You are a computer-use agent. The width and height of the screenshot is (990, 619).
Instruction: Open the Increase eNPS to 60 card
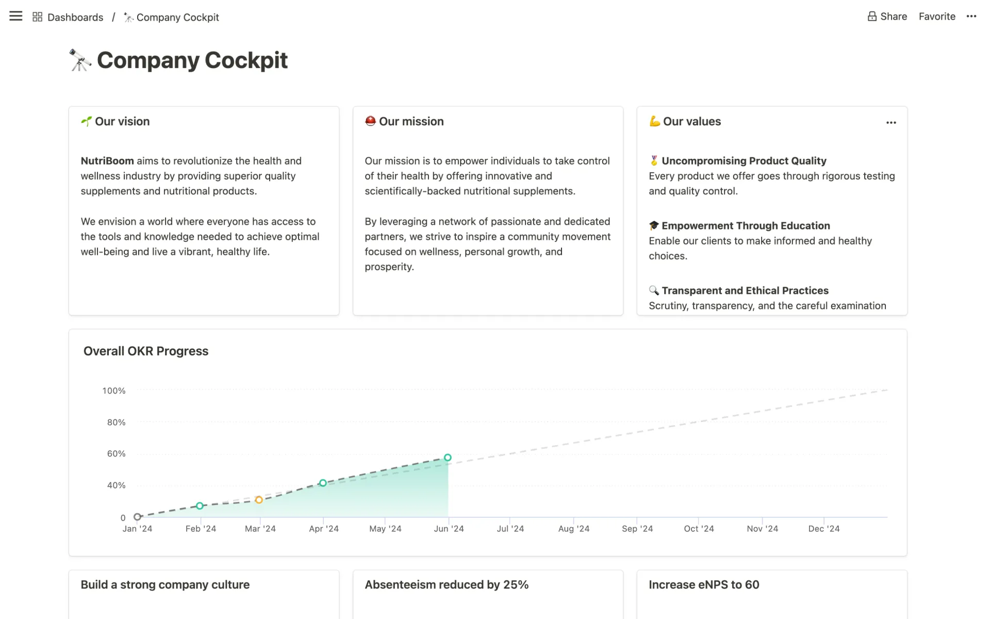[704, 585]
